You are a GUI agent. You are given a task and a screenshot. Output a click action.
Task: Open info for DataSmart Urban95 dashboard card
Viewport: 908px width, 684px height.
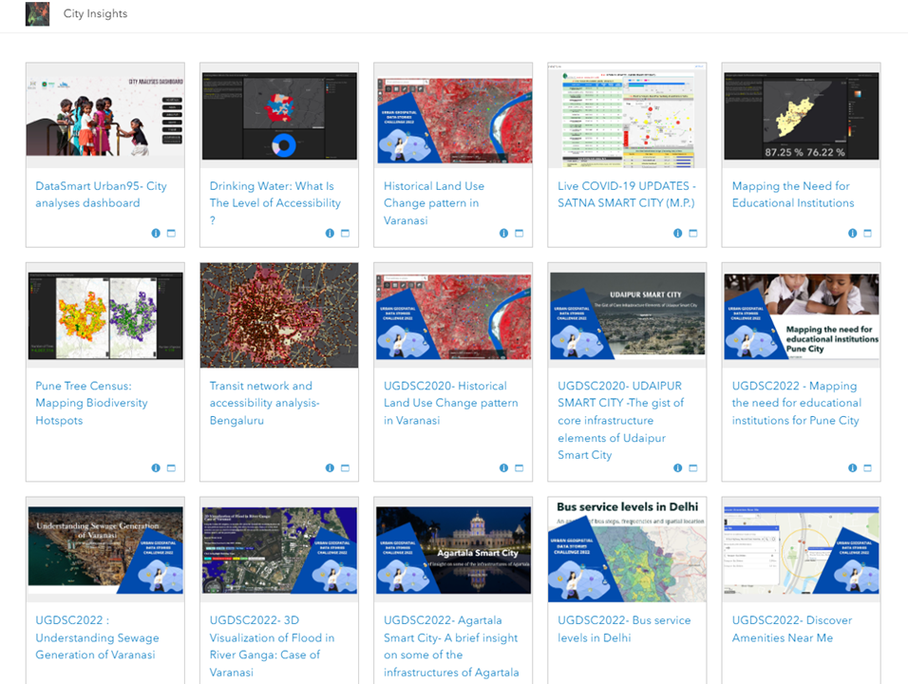pos(155,233)
